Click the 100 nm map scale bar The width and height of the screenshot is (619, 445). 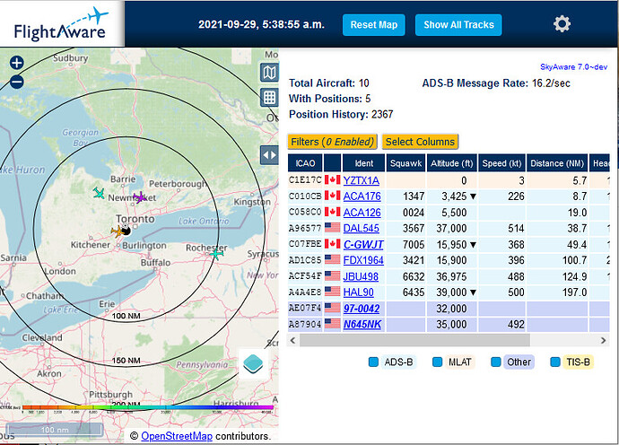pyautogui.click(x=55, y=430)
